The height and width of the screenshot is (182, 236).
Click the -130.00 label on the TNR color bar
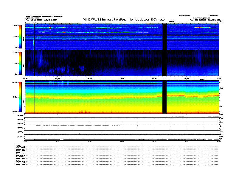point(16,82)
